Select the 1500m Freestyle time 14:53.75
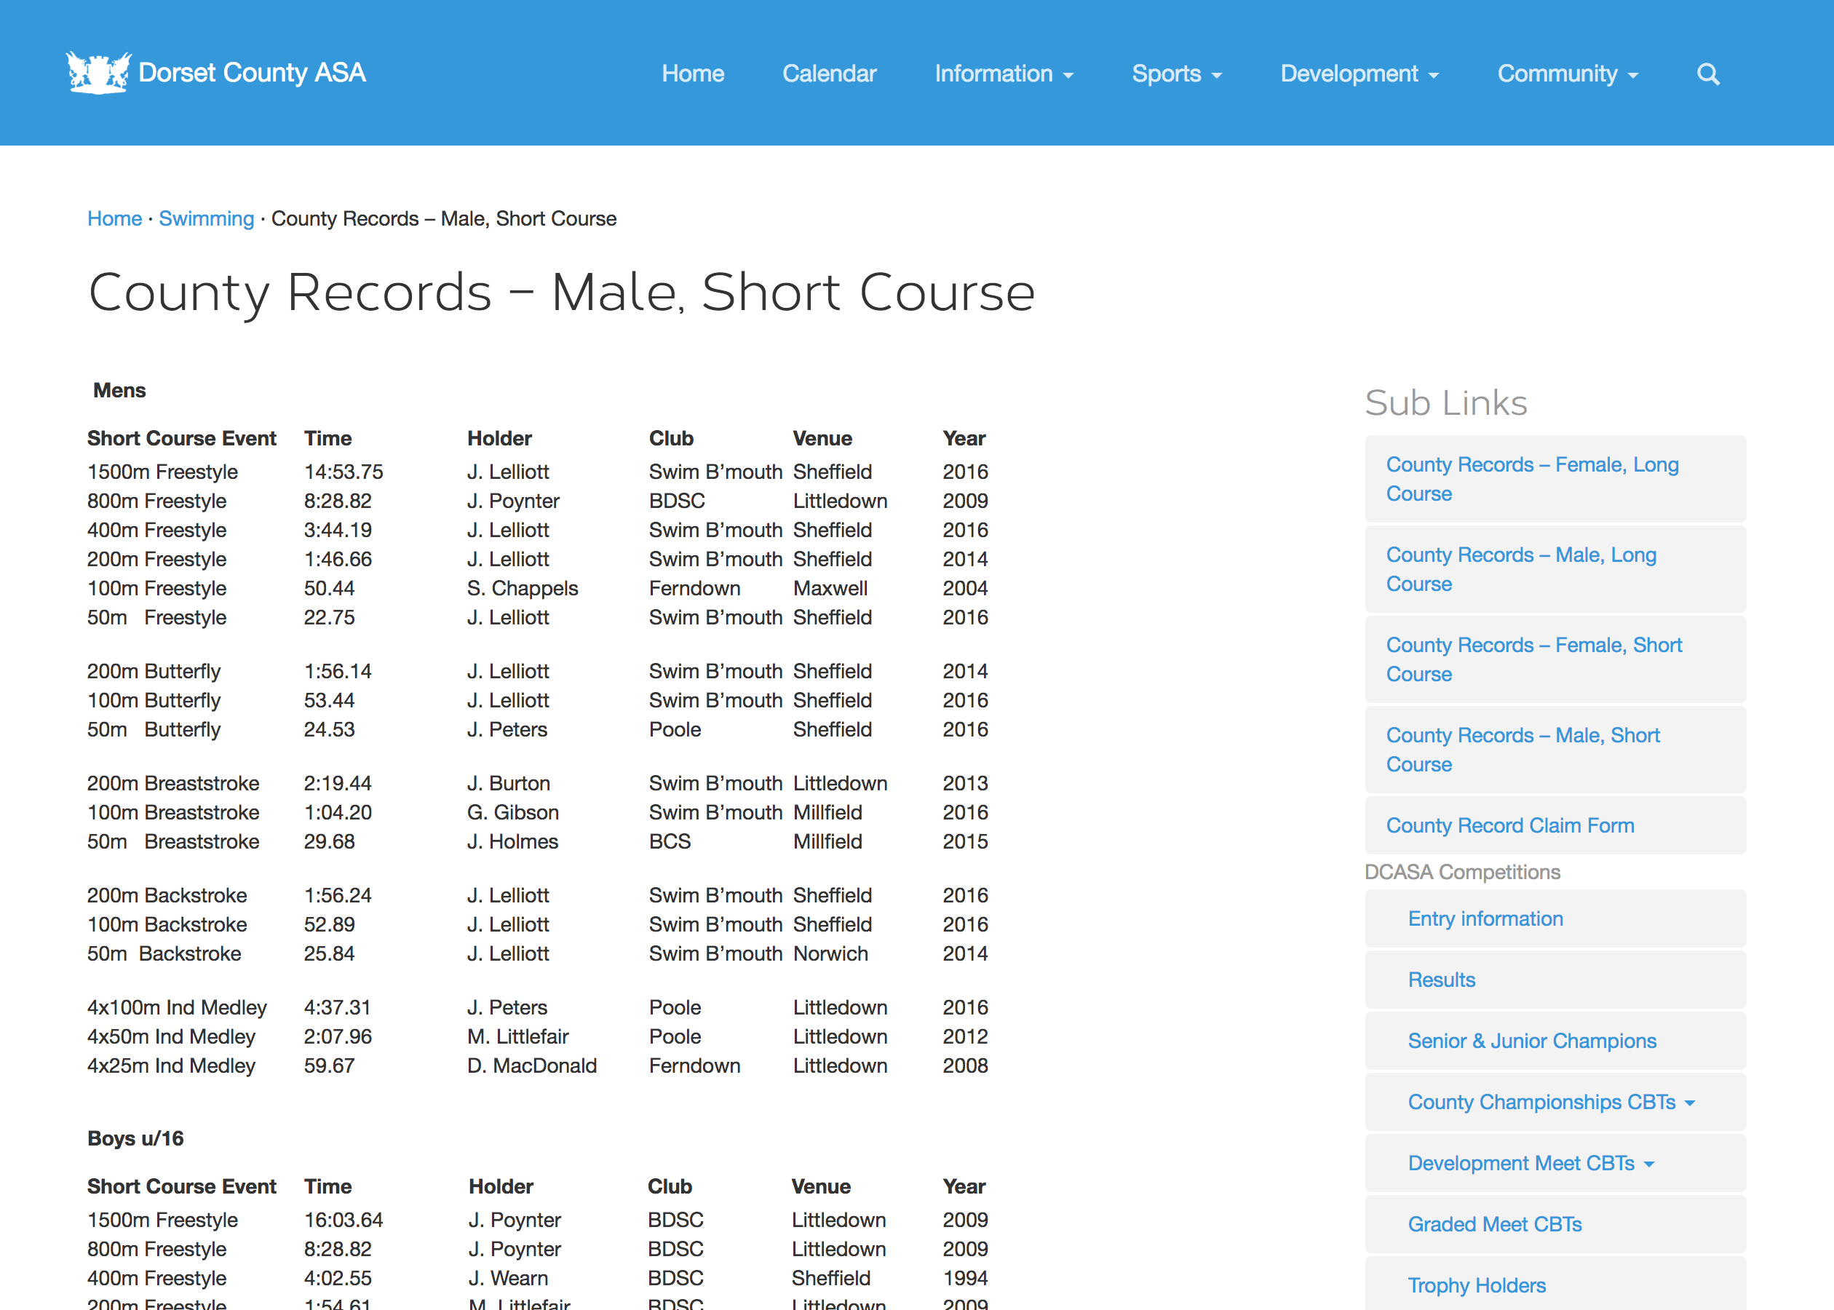 pyautogui.click(x=344, y=472)
